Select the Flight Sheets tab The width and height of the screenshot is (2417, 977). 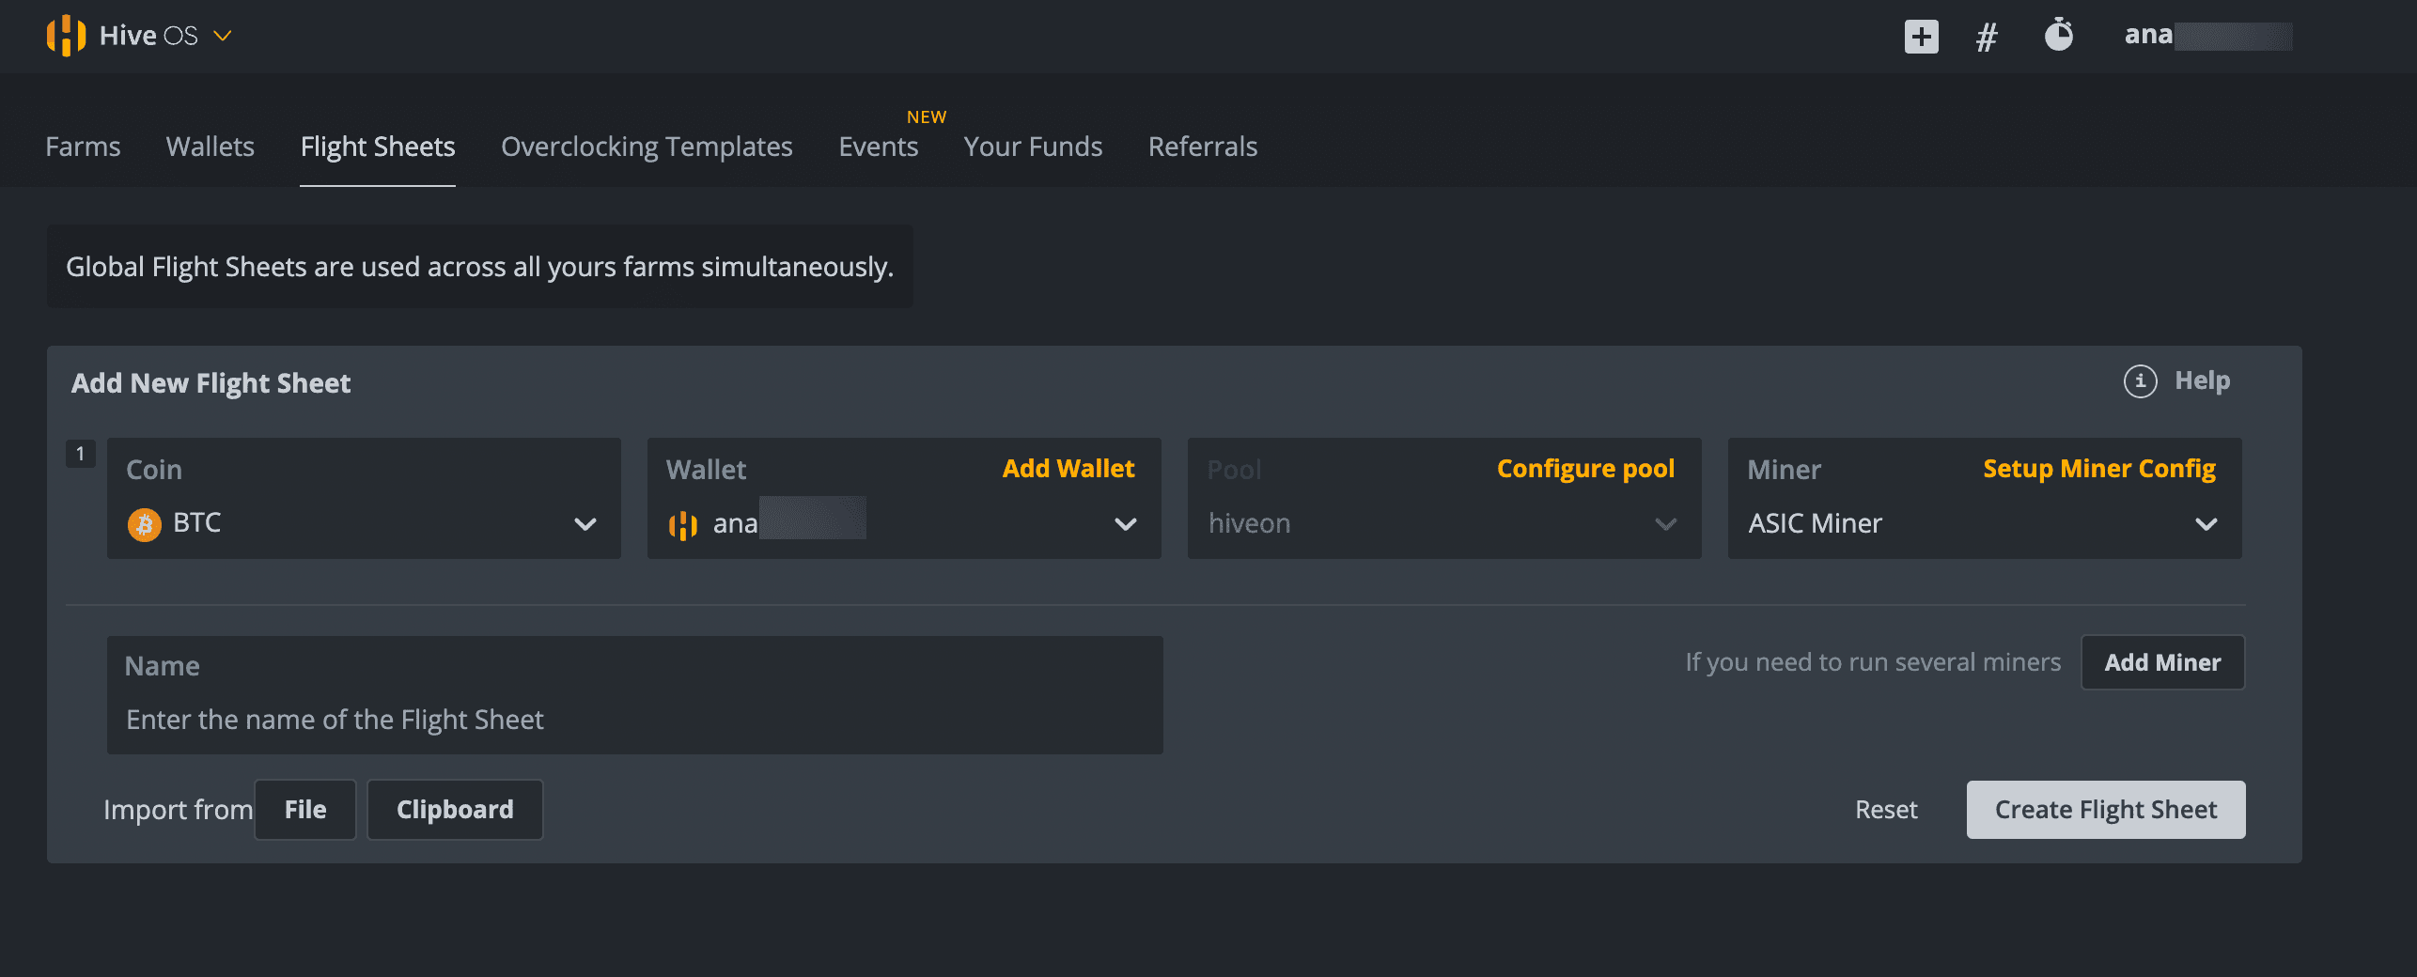click(378, 147)
